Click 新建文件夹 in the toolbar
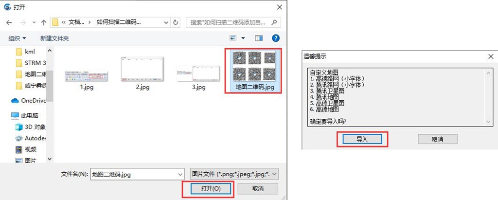The image size is (498, 200). click(x=54, y=38)
